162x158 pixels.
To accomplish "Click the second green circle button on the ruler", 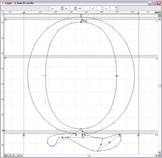I will pos(158,13).
